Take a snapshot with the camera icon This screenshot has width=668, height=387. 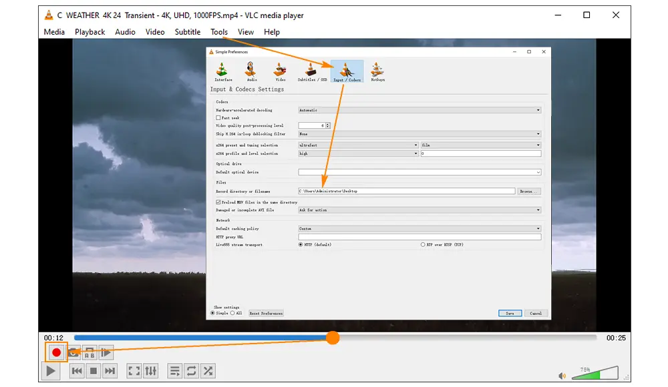(x=73, y=352)
